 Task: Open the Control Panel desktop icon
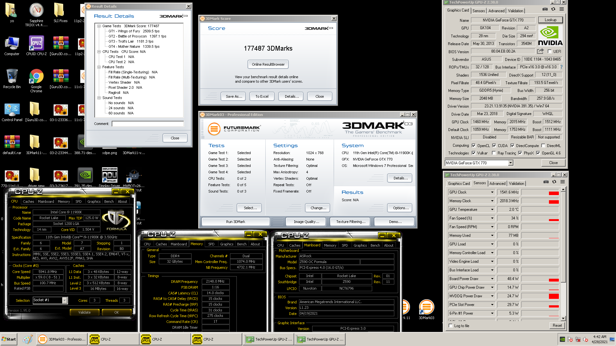point(12,112)
